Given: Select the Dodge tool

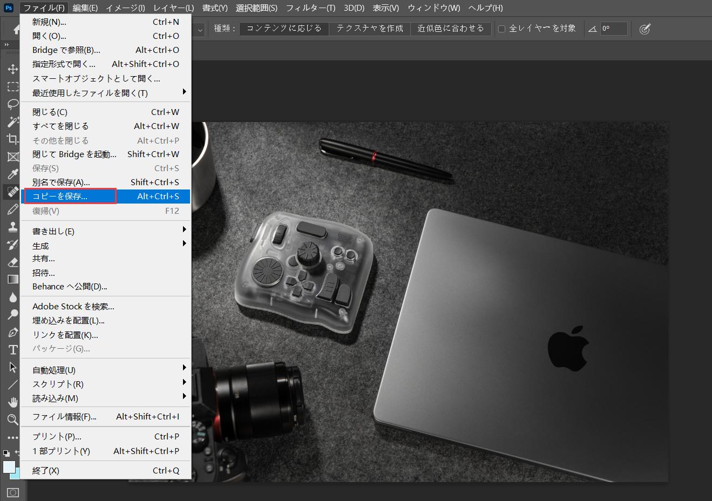Looking at the screenshot, I should pos(12,314).
